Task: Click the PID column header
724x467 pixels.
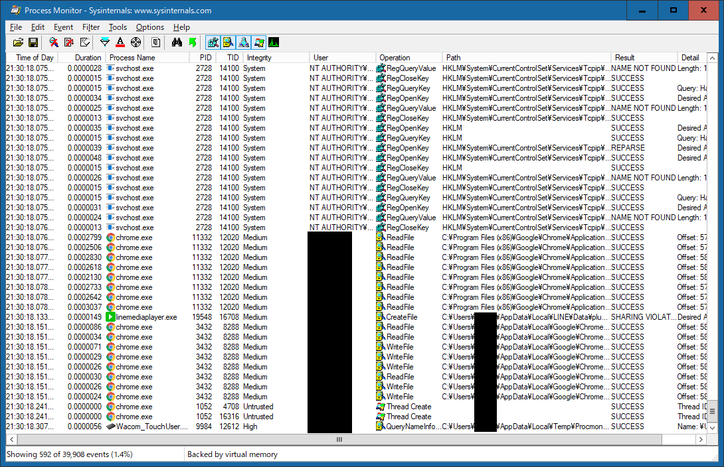Action: [202, 58]
